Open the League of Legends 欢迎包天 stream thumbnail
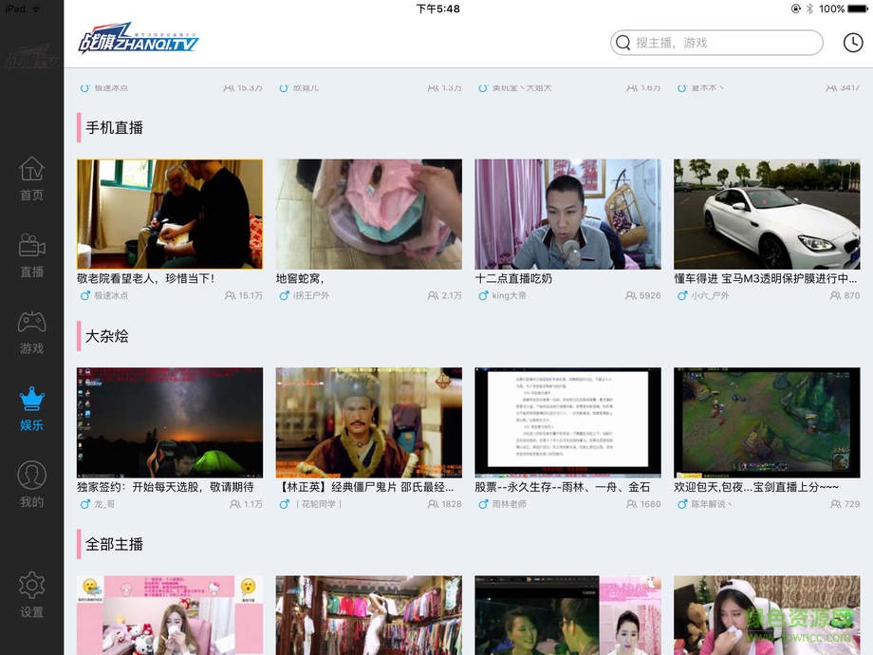The height and width of the screenshot is (655, 873). 767,424
